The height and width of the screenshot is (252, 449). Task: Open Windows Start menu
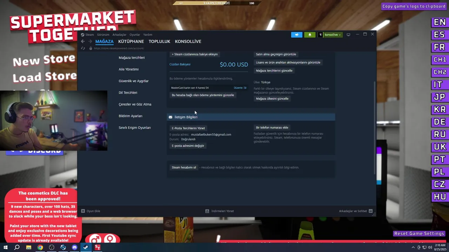pyautogui.click(x=5, y=247)
